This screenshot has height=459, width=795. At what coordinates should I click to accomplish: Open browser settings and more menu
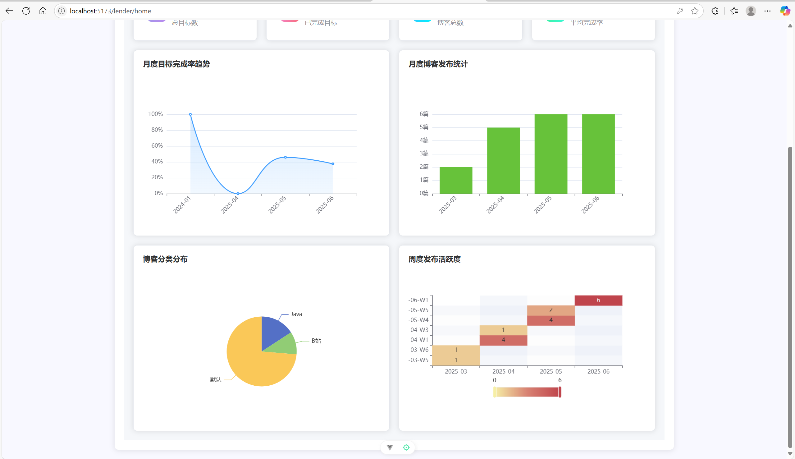[x=767, y=11]
